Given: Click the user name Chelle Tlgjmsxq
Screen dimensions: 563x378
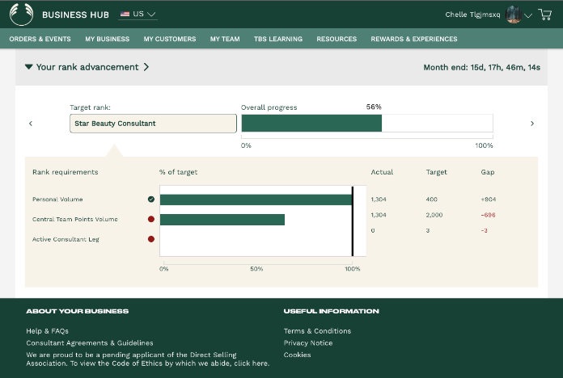Looking at the screenshot, I should (472, 15).
